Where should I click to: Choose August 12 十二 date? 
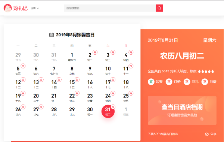click(18, 84)
